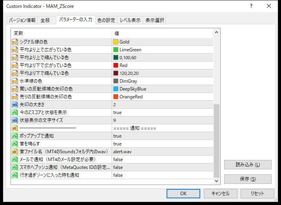Viewport: 281px width, 205px height.
Task: Click the integer icon beside 矢印の大きさ
Action: click(x=15, y=105)
